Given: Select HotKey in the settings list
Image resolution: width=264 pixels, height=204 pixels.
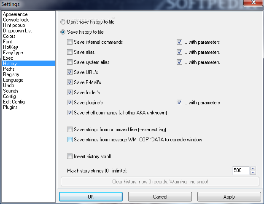Looking at the screenshot, I should pyautogui.click(x=28, y=47).
